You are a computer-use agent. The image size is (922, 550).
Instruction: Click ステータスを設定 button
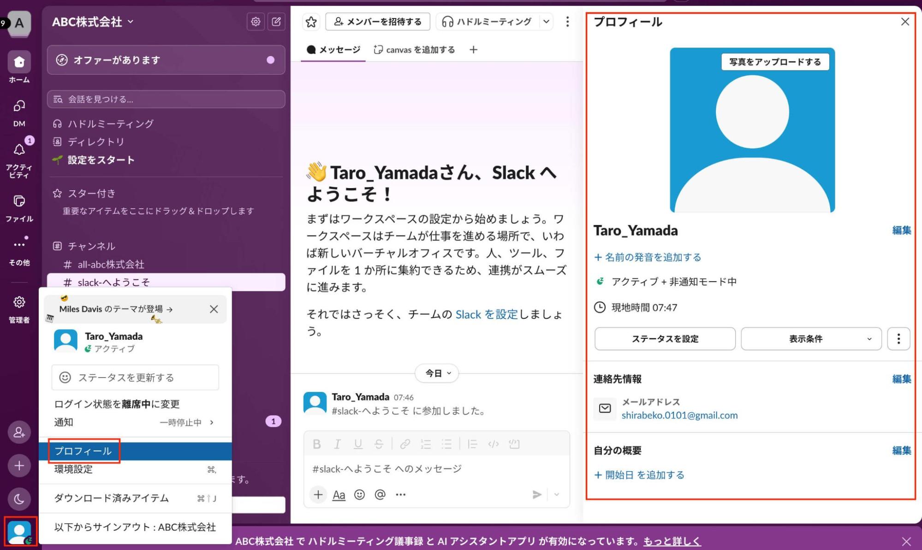click(x=665, y=339)
